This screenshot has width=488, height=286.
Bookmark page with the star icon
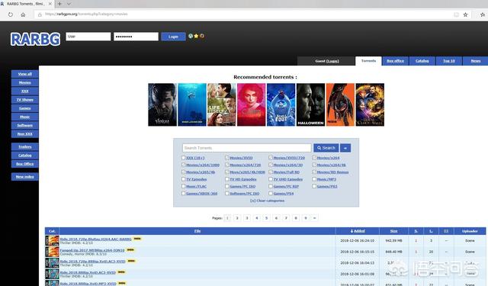coord(465,14)
